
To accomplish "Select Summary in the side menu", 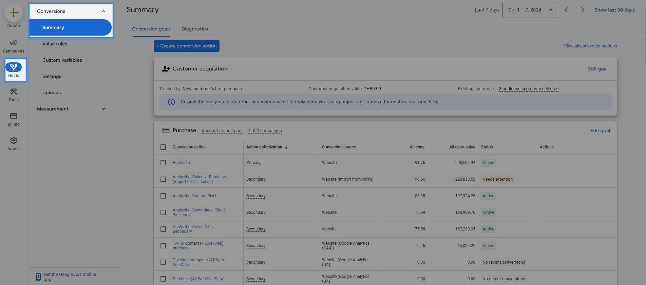I will (x=71, y=27).
